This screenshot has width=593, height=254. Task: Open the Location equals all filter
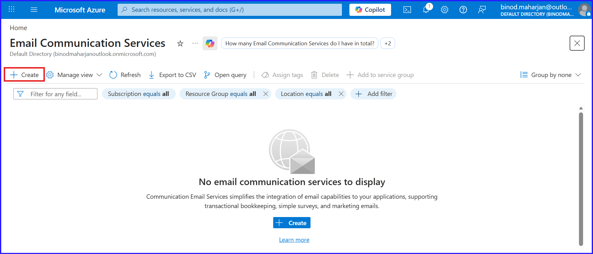click(x=306, y=94)
